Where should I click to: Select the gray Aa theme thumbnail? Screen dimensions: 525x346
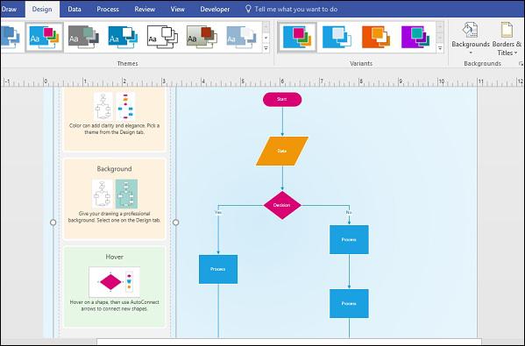tap(84, 37)
